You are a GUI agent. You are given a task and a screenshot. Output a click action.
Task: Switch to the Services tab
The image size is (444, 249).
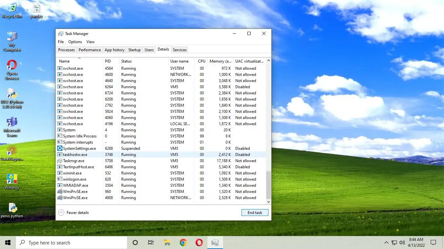click(180, 50)
